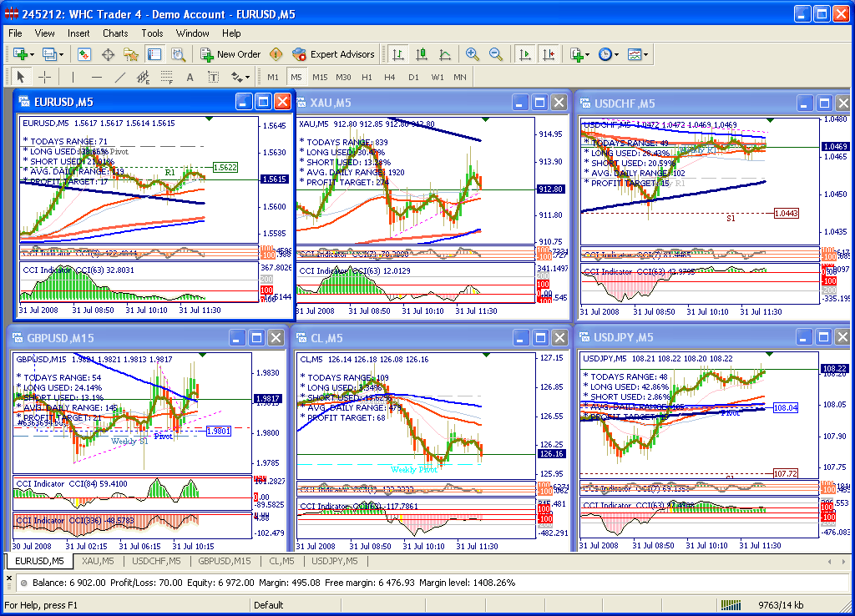Viewport: 855px width, 616px height.
Task: Expand the new chart dropdown arrow
Action: pyautogui.click(x=33, y=54)
